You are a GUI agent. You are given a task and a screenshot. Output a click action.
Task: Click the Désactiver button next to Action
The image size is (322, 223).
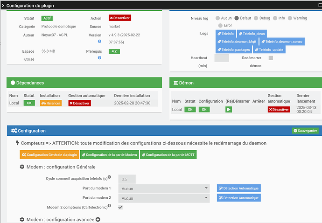tap(120, 18)
